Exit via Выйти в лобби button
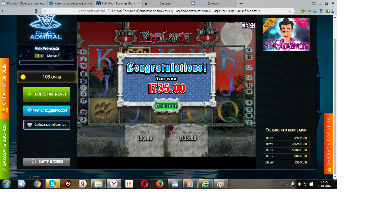The height and width of the screenshot is (215, 384). [47, 162]
